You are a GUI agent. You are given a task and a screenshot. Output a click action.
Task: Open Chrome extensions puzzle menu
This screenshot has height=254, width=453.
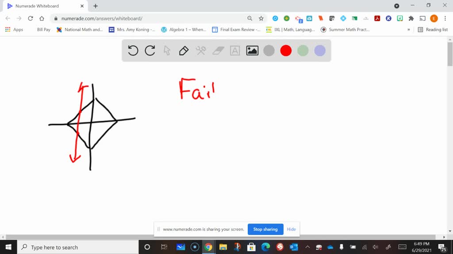click(x=411, y=19)
